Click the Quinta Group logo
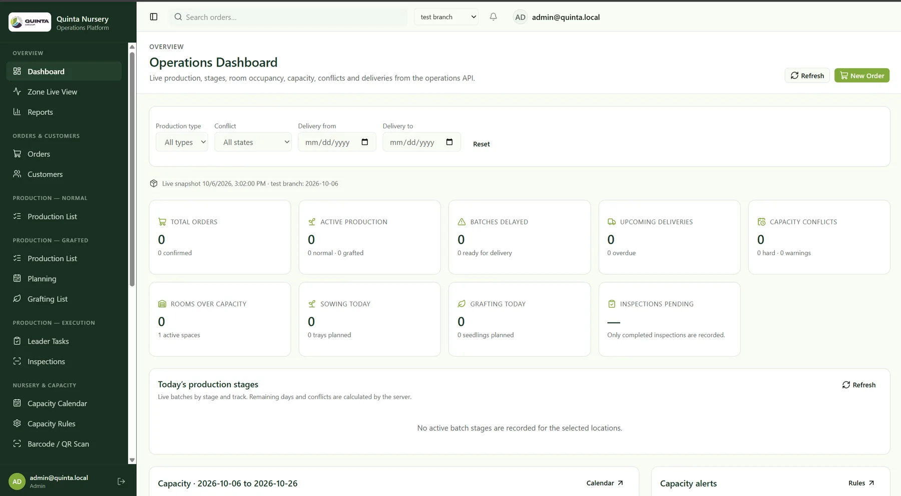 click(x=30, y=22)
